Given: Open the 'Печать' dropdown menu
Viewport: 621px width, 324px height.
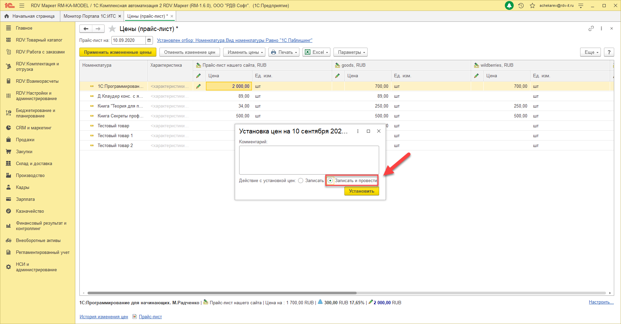Looking at the screenshot, I should pos(284,52).
